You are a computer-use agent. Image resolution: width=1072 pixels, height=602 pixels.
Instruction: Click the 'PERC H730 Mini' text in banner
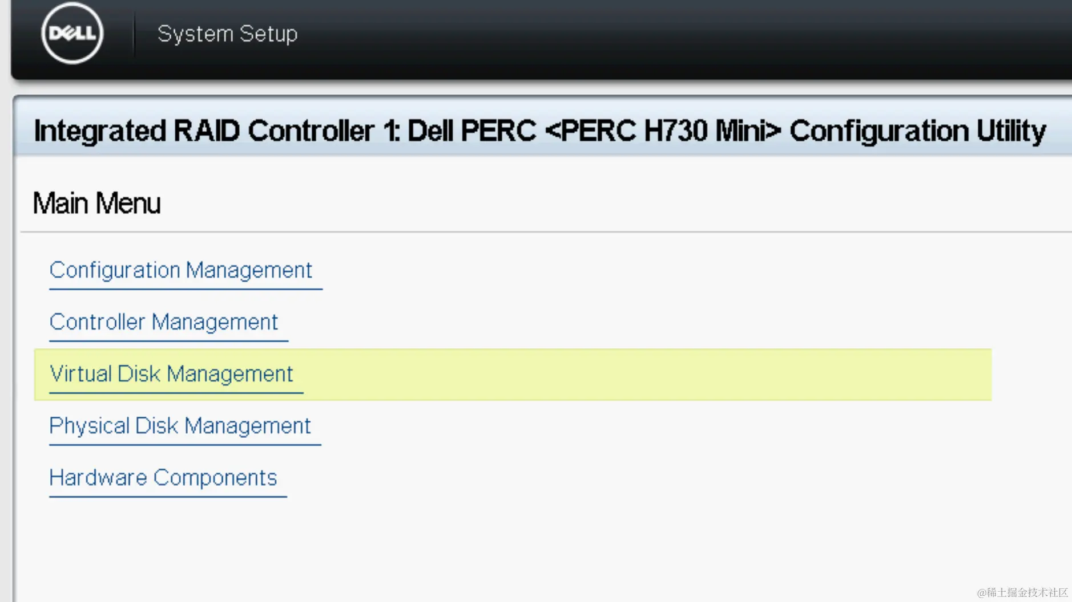coord(663,131)
